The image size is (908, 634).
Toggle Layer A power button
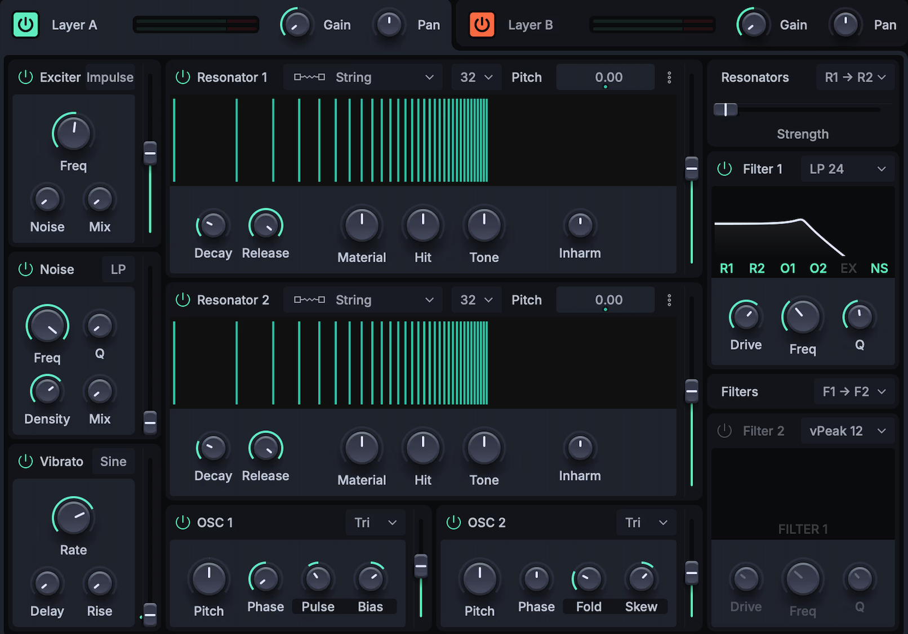point(25,25)
